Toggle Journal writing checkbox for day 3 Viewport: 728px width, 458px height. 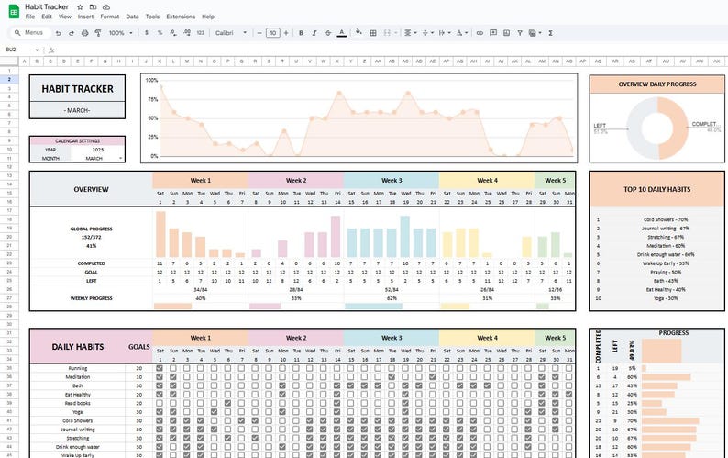(187, 430)
